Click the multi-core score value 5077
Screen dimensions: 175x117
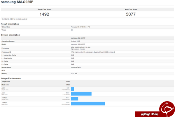[131, 14]
